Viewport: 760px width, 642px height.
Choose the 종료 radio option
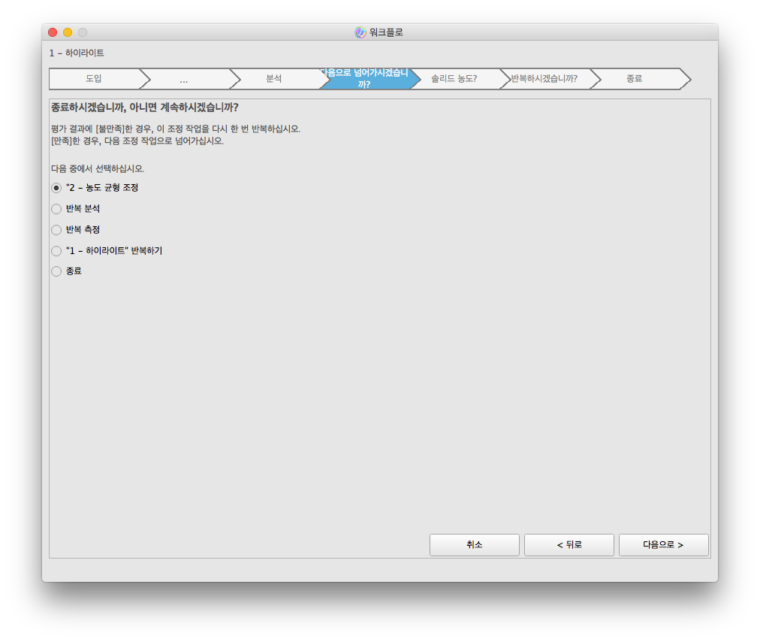coord(56,271)
